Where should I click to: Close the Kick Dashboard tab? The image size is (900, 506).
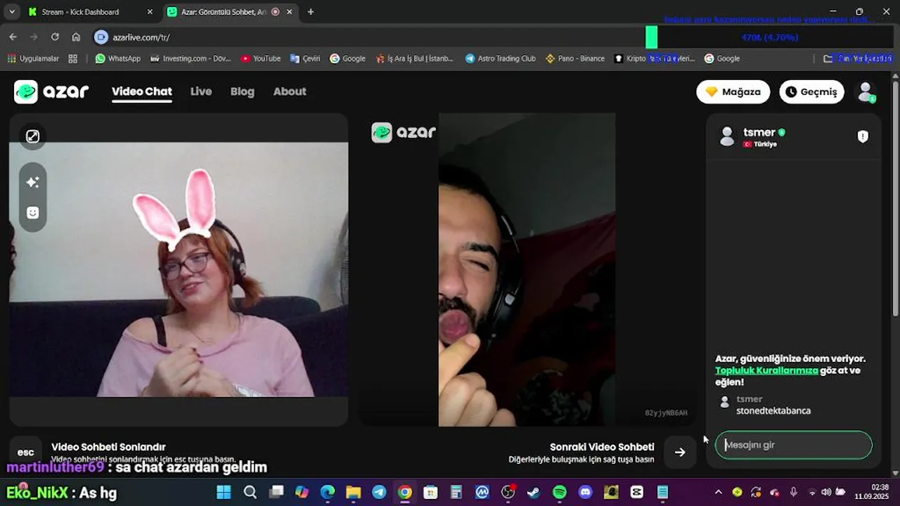(x=150, y=12)
